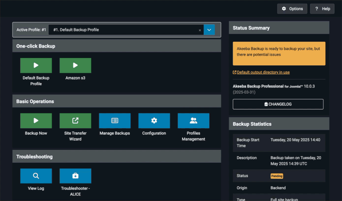The width and height of the screenshot is (342, 201).
Task: Click the Akeeba Backup Professional version text
Action: click(x=274, y=86)
